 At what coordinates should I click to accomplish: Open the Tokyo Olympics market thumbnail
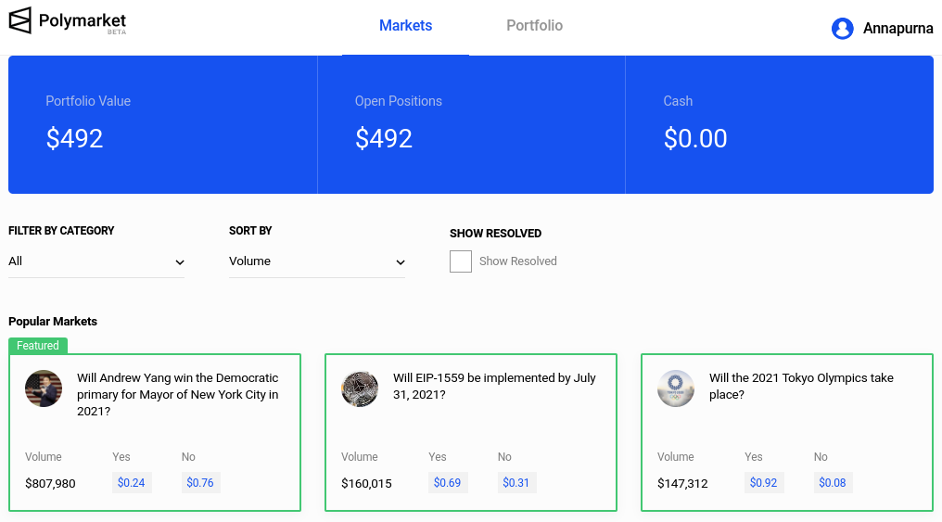pyautogui.click(x=676, y=388)
